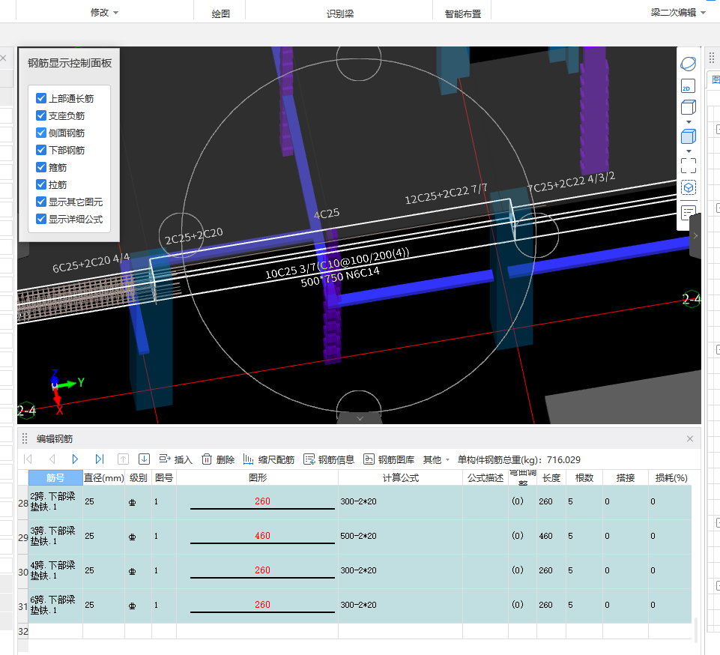Click the 删除 delete row button
This screenshot has height=655, width=720.
[x=218, y=459]
